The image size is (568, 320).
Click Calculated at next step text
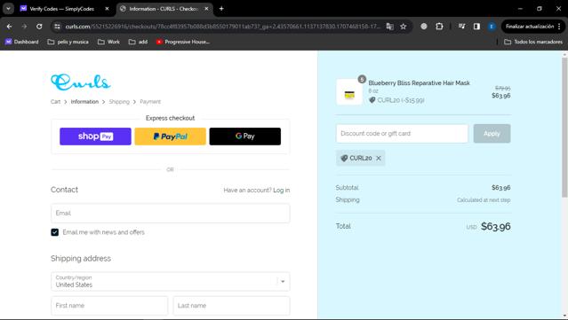pyautogui.click(x=484, y=200)
